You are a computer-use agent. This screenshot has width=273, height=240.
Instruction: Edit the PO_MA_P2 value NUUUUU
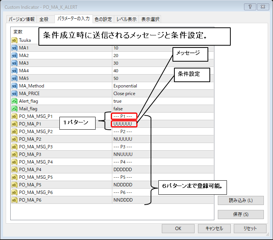coord(123,139)
